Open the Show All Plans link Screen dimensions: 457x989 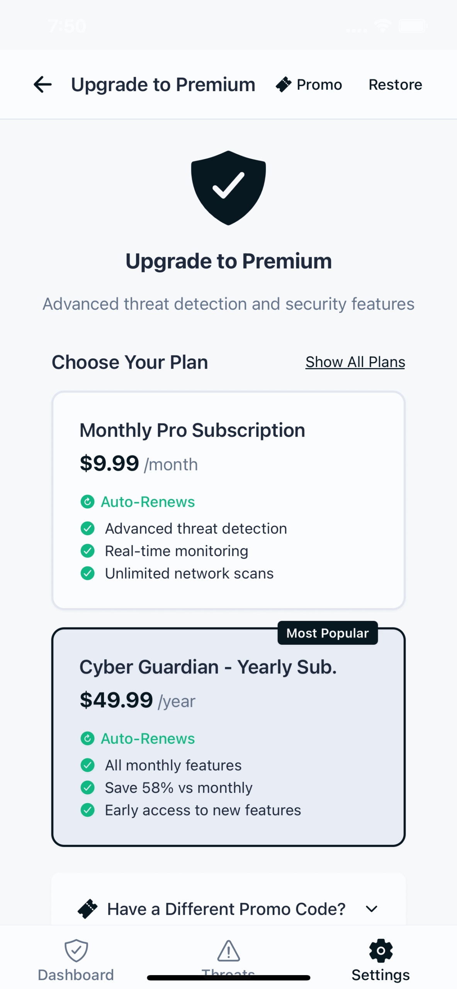pos(355,362)
